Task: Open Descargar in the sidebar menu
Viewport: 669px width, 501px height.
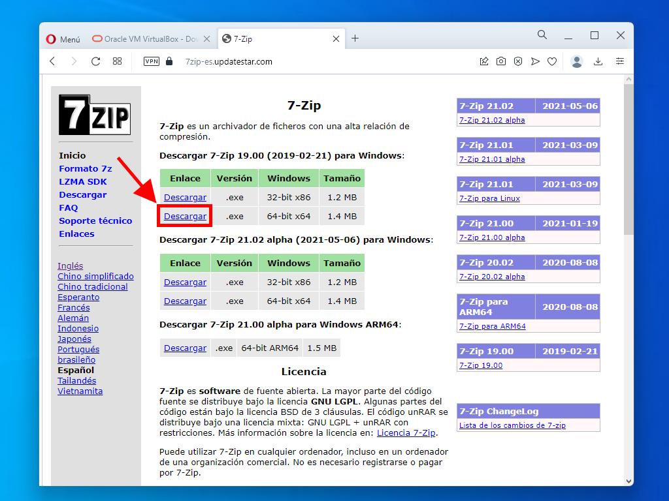Action: click(x=83, y=194)
